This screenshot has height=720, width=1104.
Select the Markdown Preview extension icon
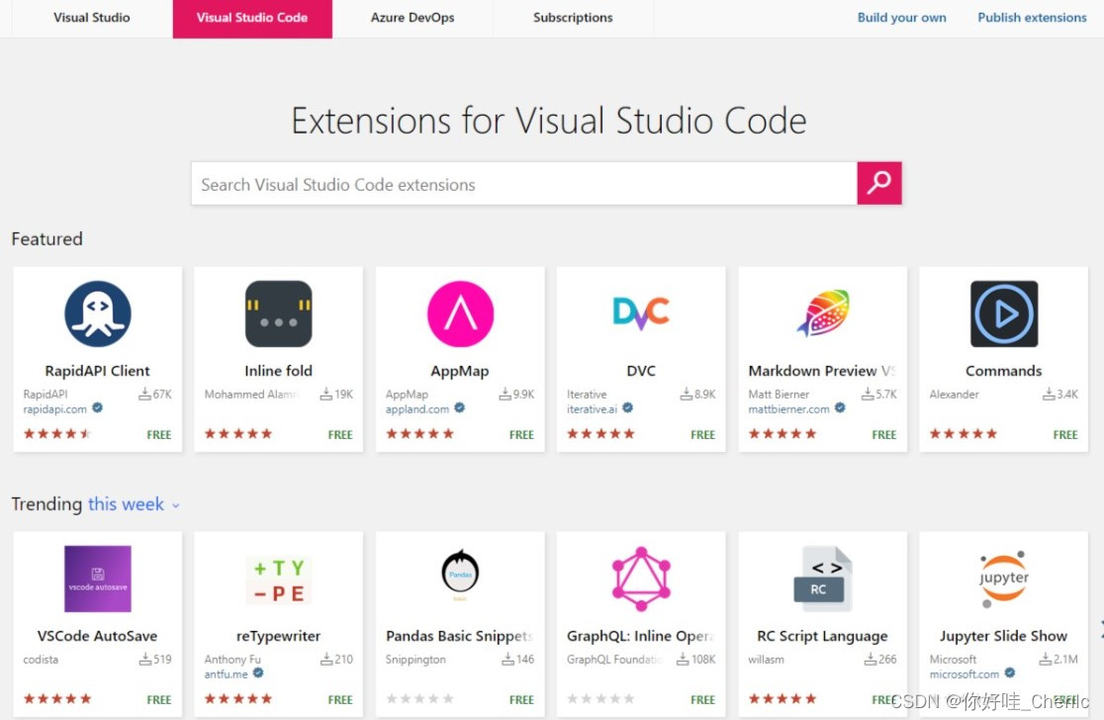[821, 314]
